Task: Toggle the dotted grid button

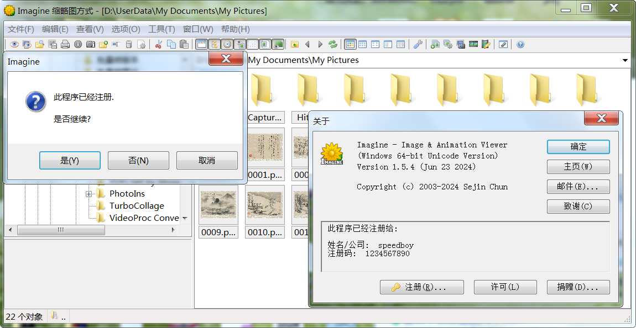Action: click(x=252, y=44)
